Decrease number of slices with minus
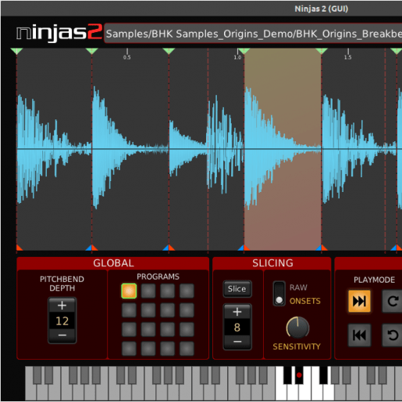Image resolution: width=402 pixels, height=402 pixels. click(x=237, y=342)
